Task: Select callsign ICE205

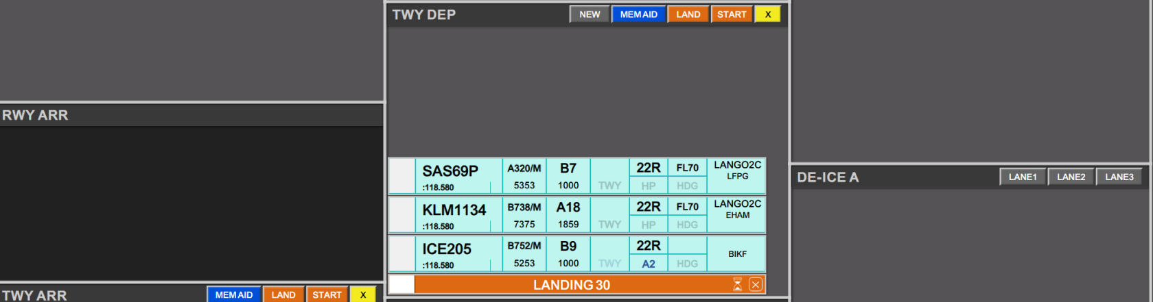Action: pos(447,249)
